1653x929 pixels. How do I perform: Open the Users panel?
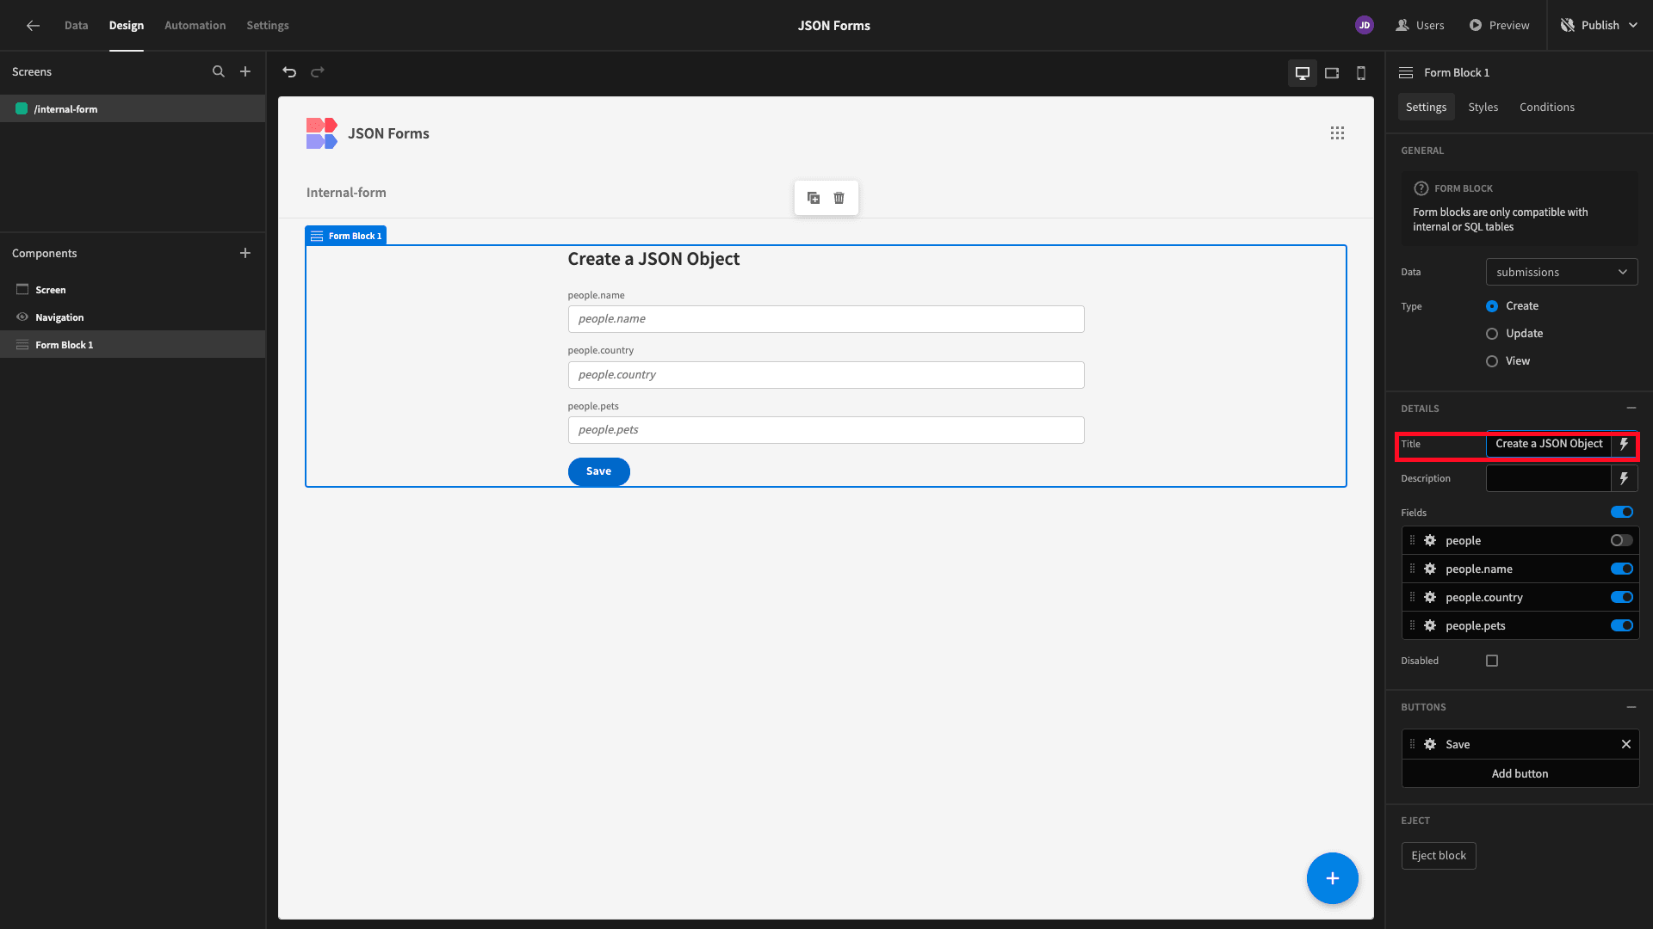pos(1420,26)
